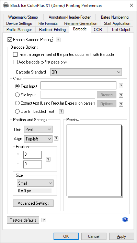The height and width of the screenshot is (243, 137).
Task: Switch to the OCR tab
Action: (98, 30)
